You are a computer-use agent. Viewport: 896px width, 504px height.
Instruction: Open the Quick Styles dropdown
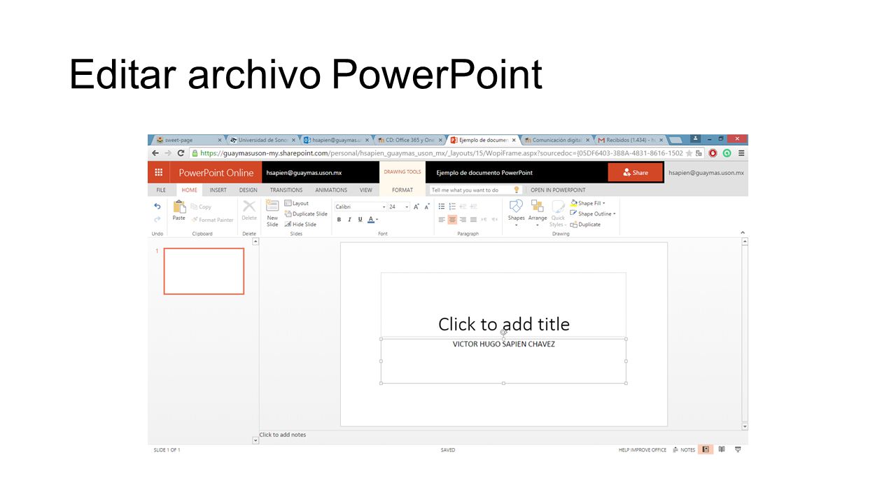point(558,213)
